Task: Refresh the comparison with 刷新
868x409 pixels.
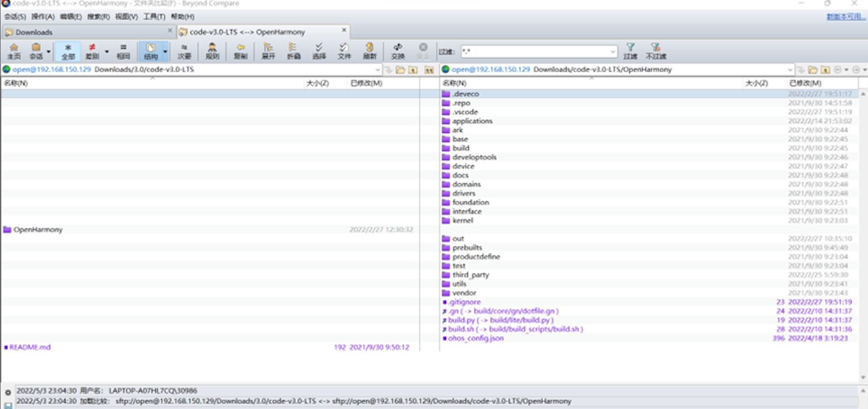Action: (370, 51)
